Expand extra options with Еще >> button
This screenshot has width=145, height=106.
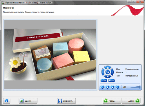[x=28, y=101]
